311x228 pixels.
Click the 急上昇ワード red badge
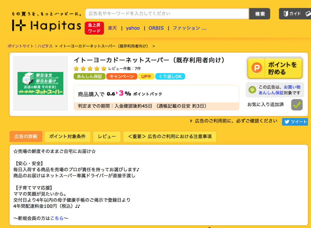[94, 28]
